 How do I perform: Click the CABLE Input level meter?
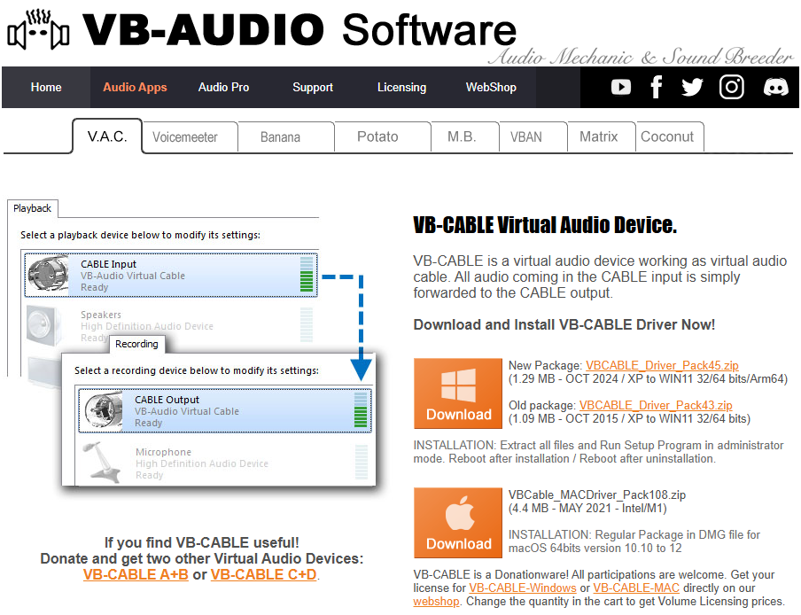point(307,275)
